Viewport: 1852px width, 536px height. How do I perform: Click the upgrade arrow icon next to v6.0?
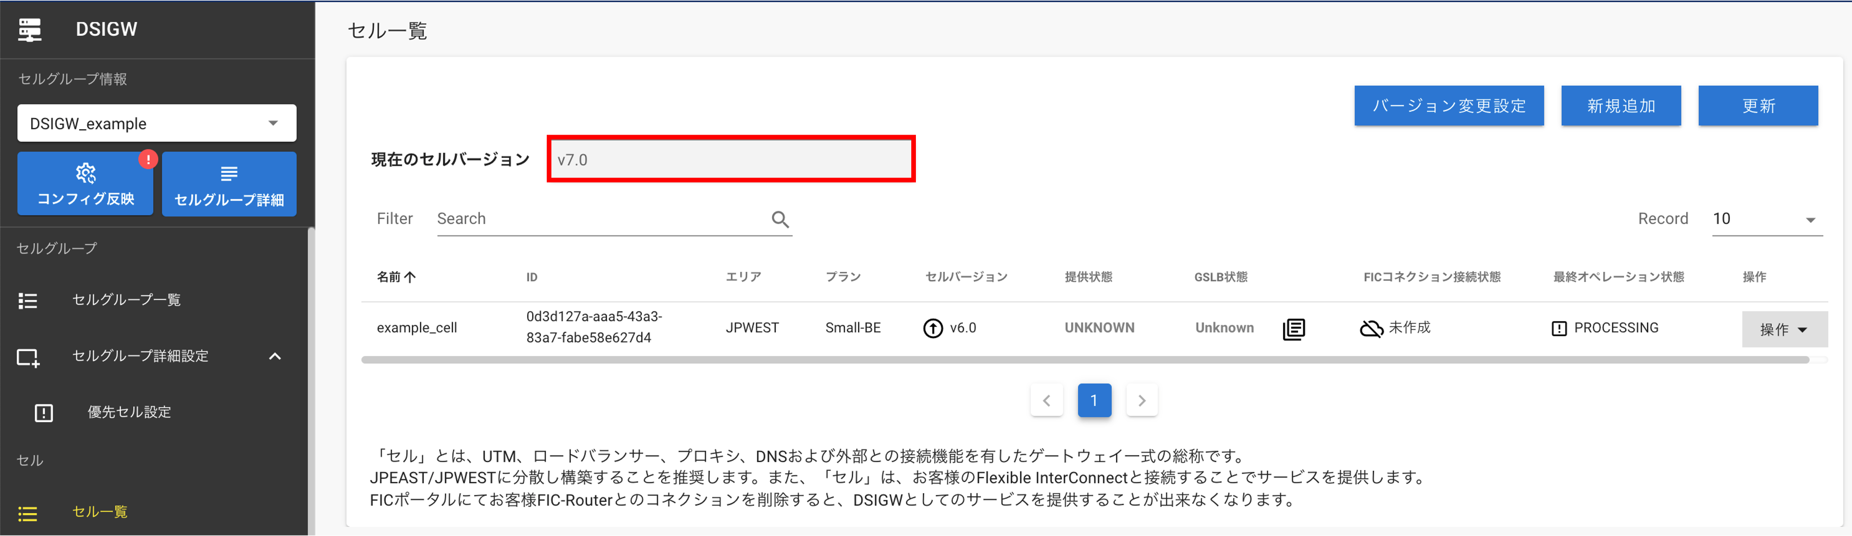point(932,328)
